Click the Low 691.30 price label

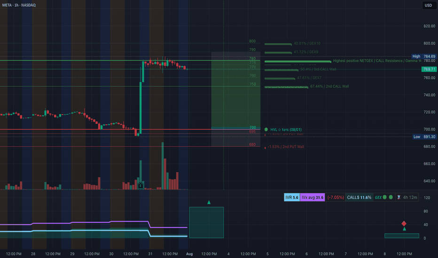[x=424, y=137]
